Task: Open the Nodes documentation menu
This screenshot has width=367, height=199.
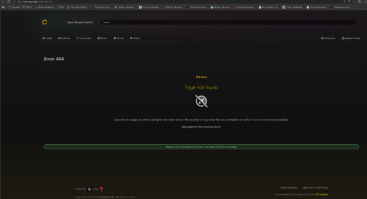Action: click(102, 38)
